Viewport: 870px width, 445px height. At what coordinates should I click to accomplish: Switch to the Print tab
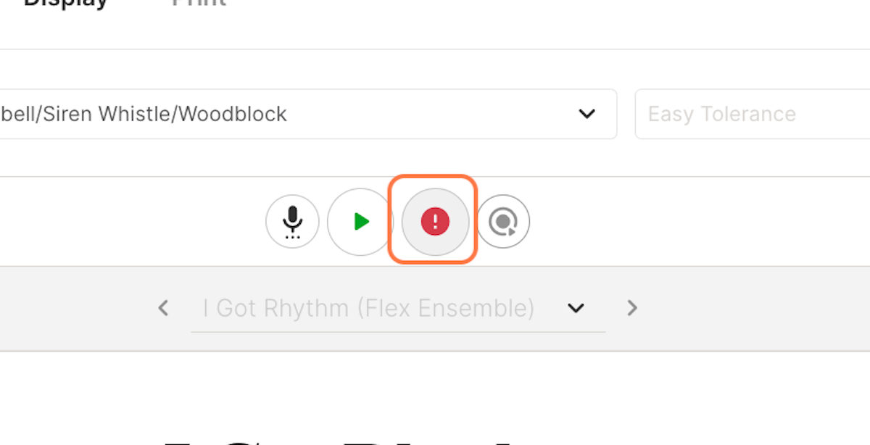click(x=199, y=3)
